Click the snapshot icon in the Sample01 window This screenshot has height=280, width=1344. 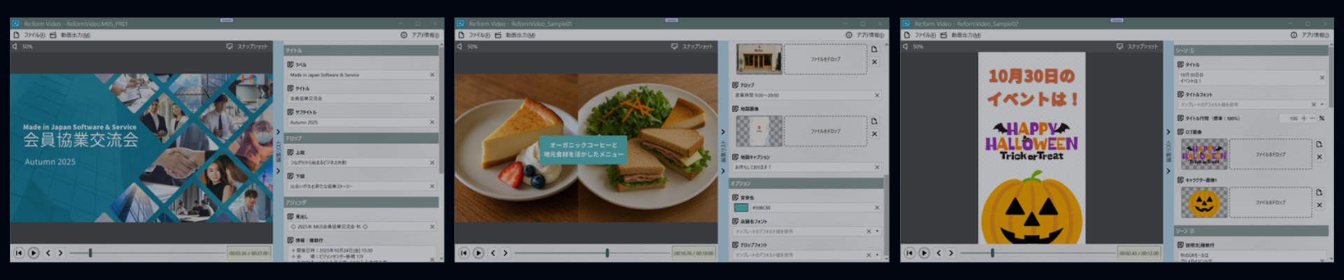[674, 46]
